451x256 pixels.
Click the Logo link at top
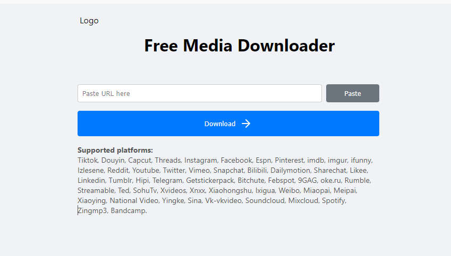89,21
